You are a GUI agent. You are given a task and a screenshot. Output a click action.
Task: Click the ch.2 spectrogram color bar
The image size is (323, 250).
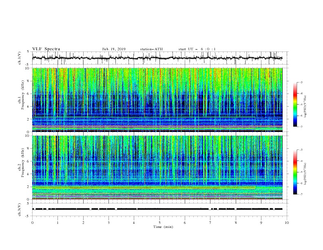click(x=295, y=172)
